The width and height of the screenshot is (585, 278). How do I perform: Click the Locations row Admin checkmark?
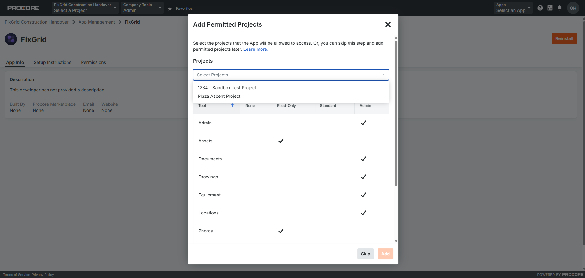click(364, 213)
